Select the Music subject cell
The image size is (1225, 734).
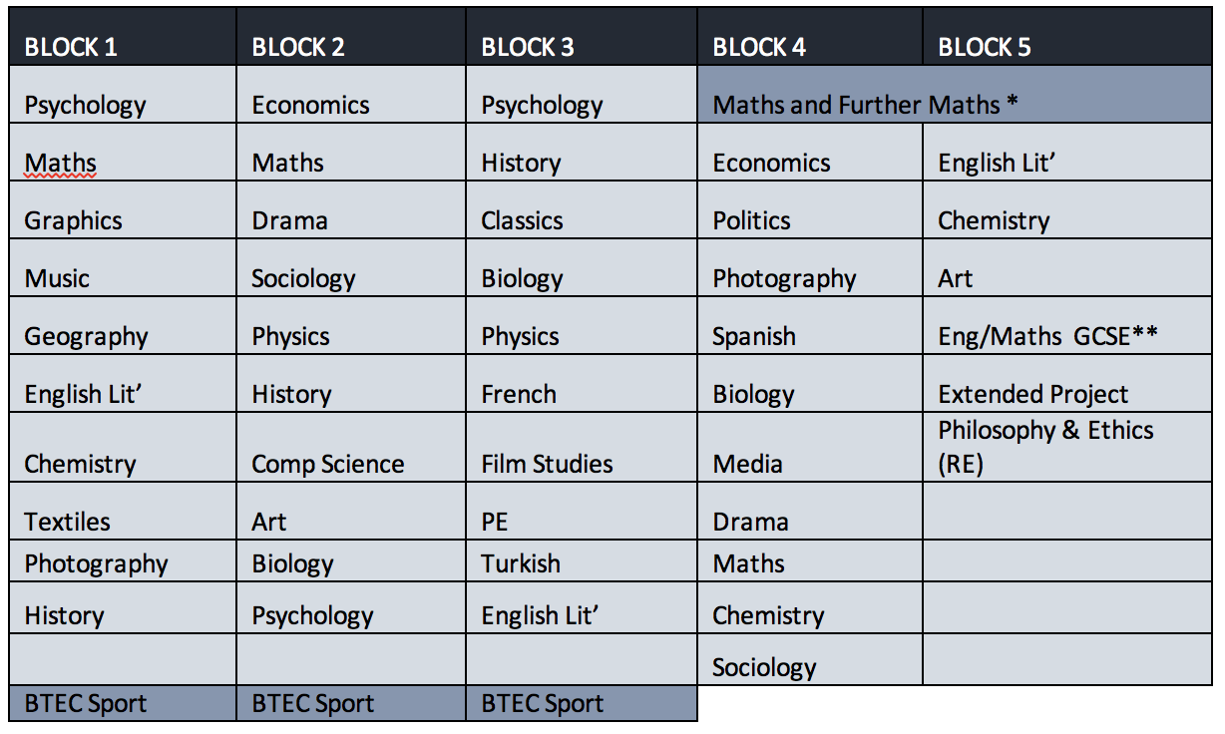tap(57, 278)
